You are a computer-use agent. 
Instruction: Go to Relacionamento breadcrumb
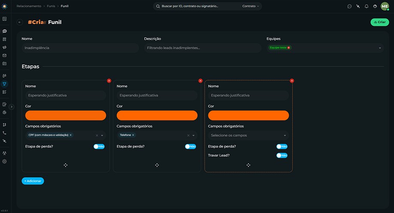29,6
